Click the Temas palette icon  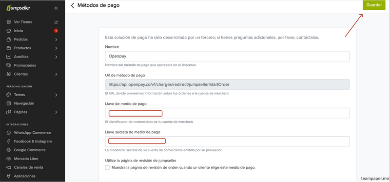[9, 95]
